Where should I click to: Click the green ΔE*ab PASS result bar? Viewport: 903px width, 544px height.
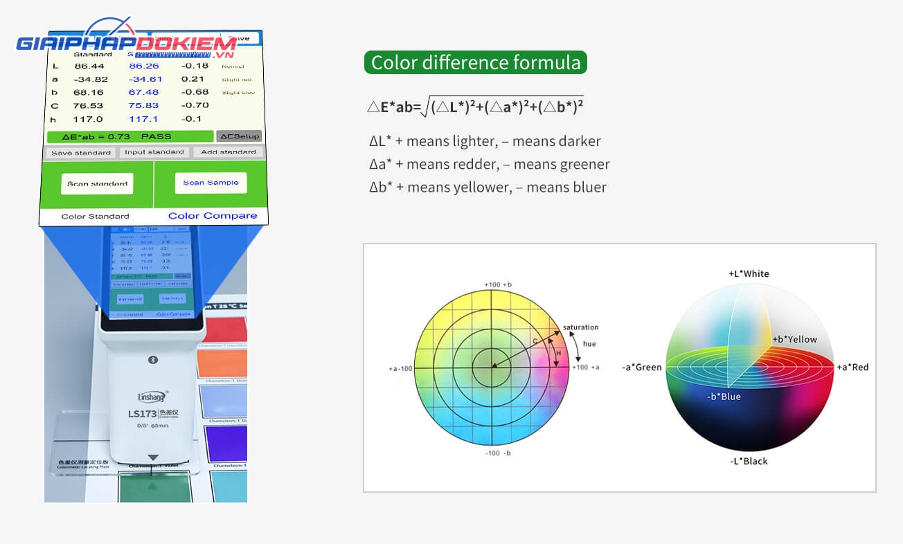(x=129, y=136)
